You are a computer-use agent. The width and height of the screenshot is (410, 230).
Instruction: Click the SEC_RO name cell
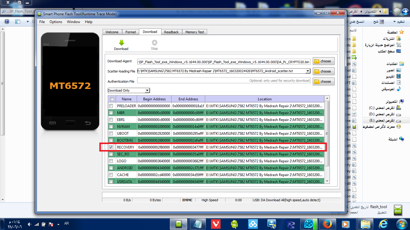126,154
